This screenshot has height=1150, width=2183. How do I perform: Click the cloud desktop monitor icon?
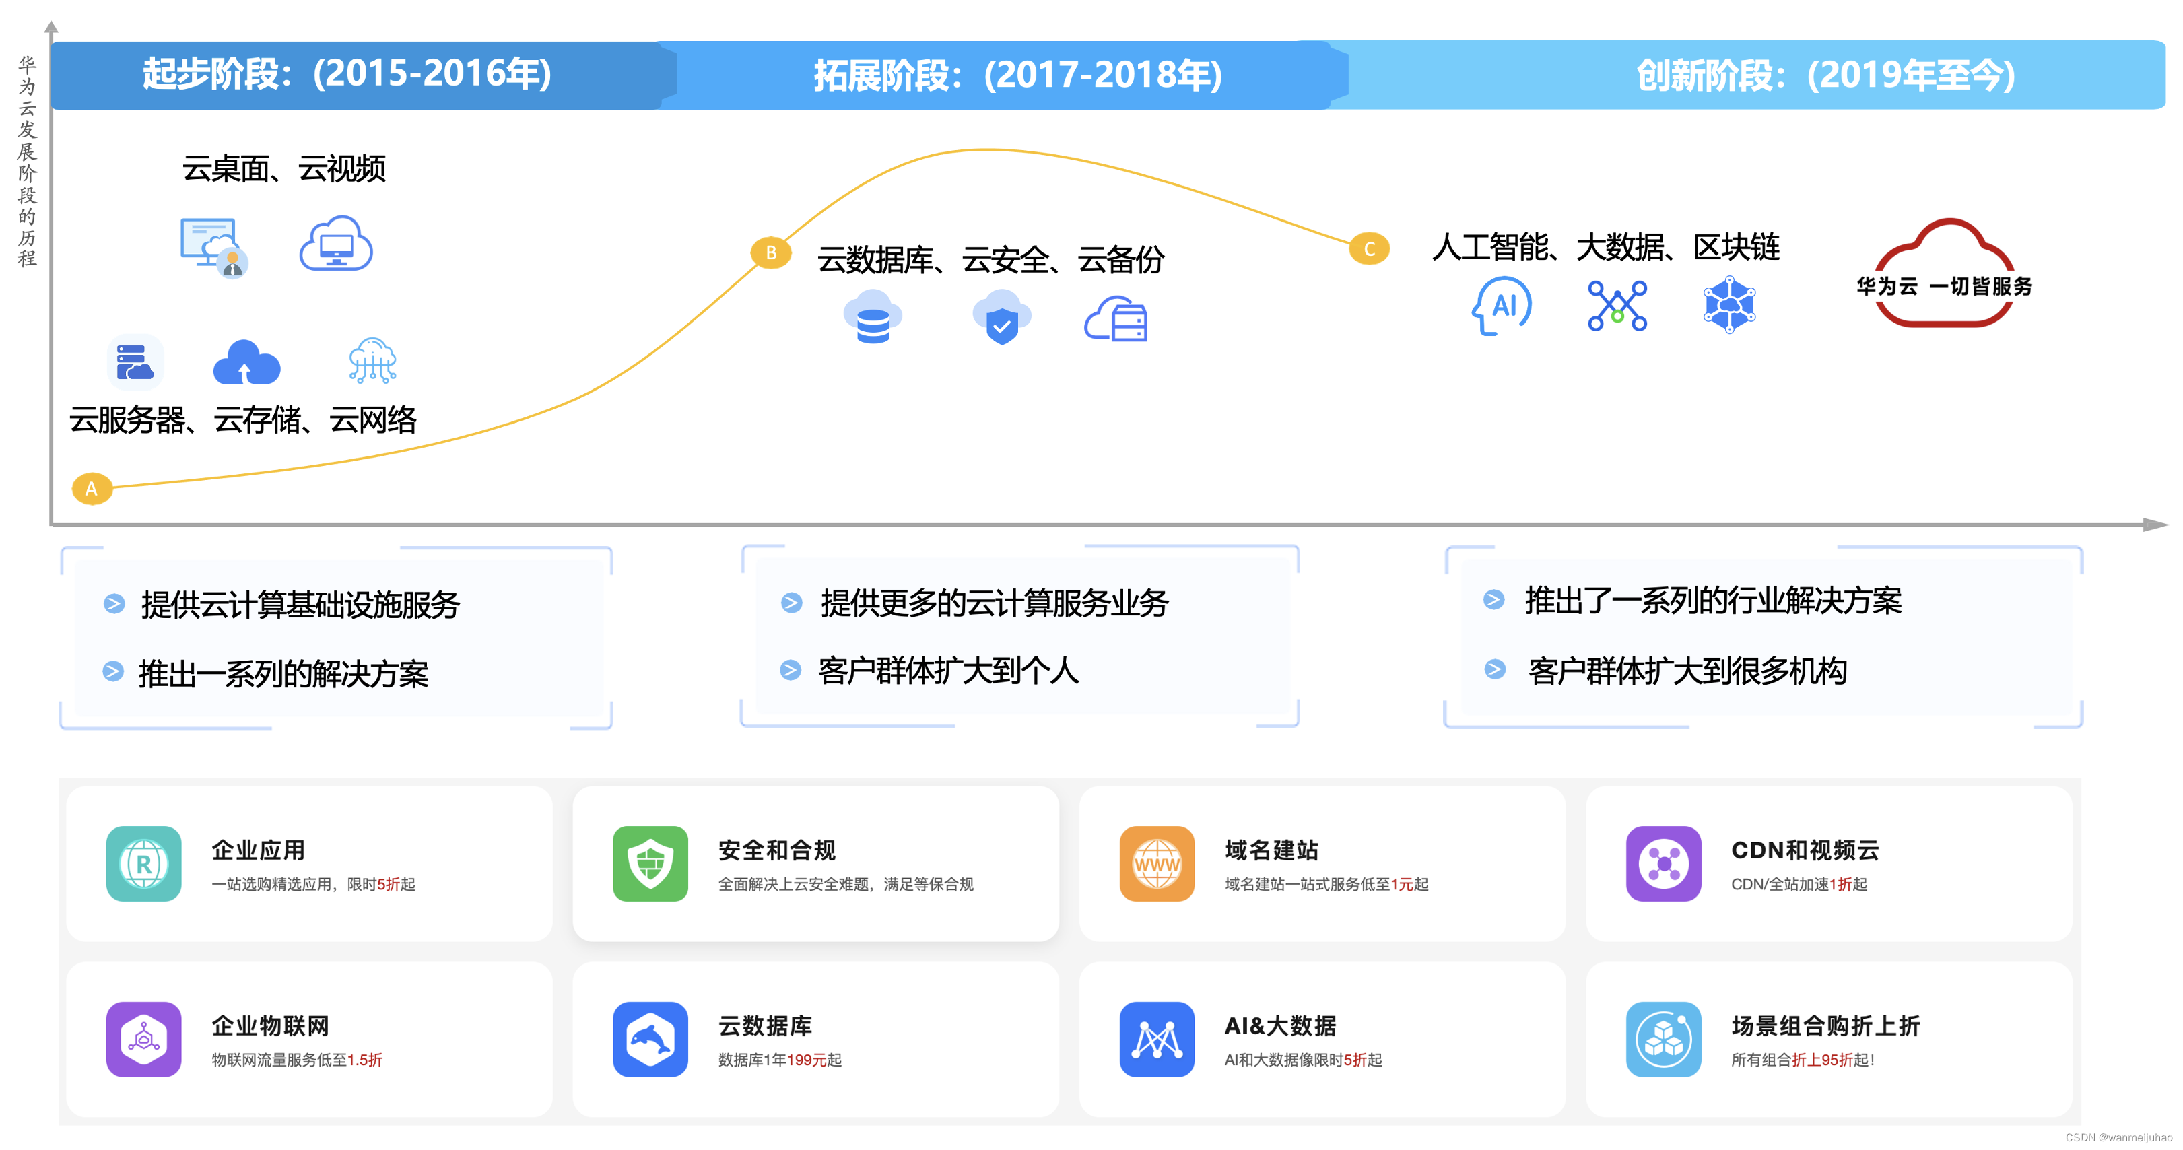(213, 248)
